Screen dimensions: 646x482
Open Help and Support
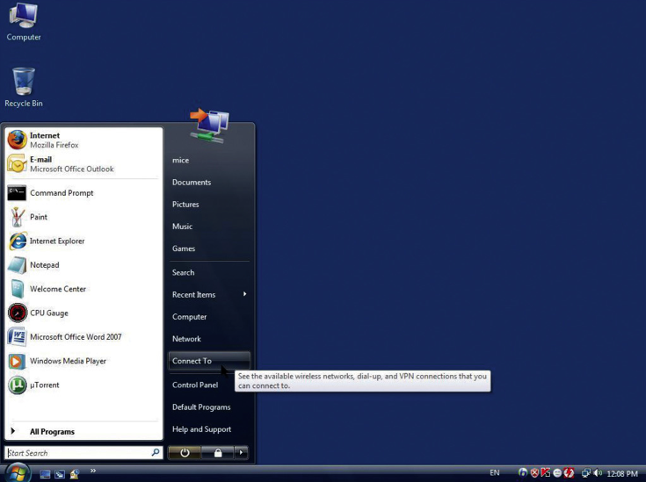(x=209, y=429)
